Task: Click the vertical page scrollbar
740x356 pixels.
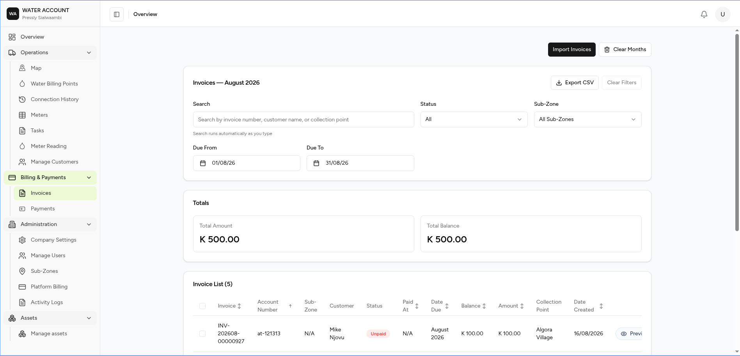Action: coord(737,133)
